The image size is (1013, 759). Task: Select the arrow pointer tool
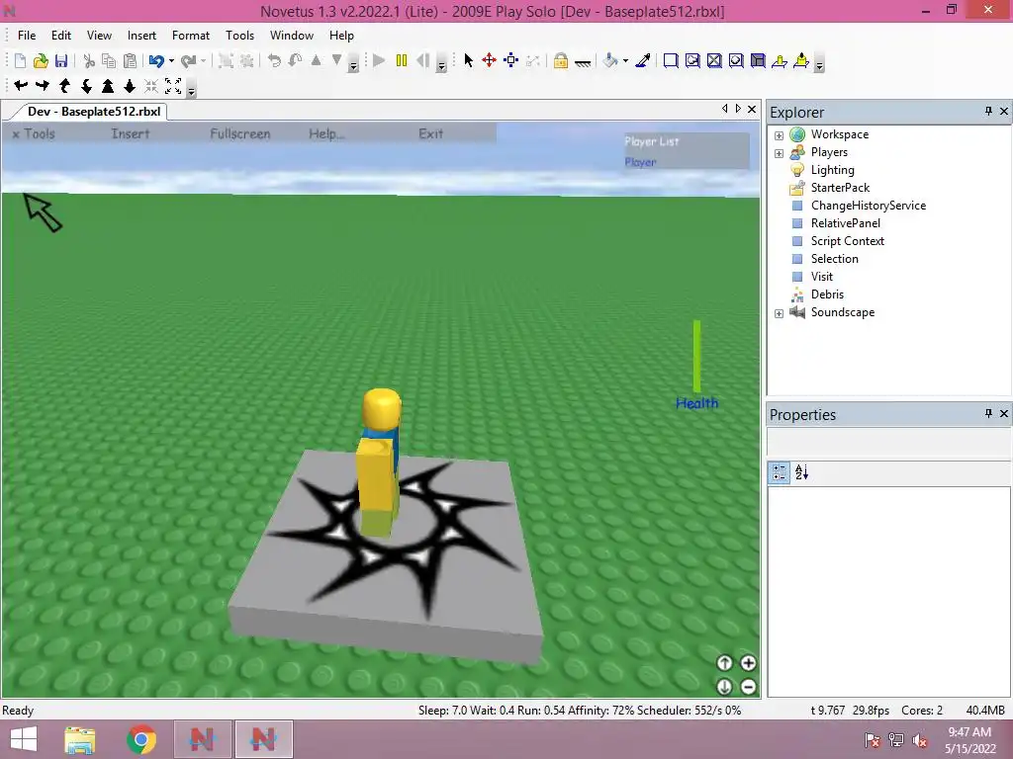coord(468,60)
